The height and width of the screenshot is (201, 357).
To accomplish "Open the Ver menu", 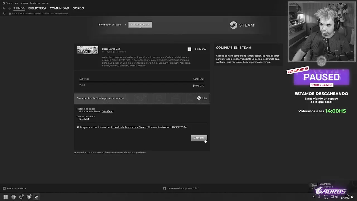I will [16, 3].
